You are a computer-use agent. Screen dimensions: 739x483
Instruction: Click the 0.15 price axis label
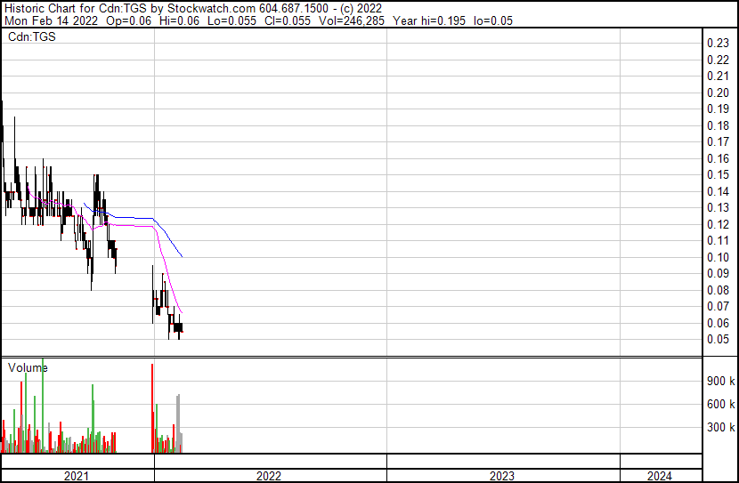pos(717,175)
